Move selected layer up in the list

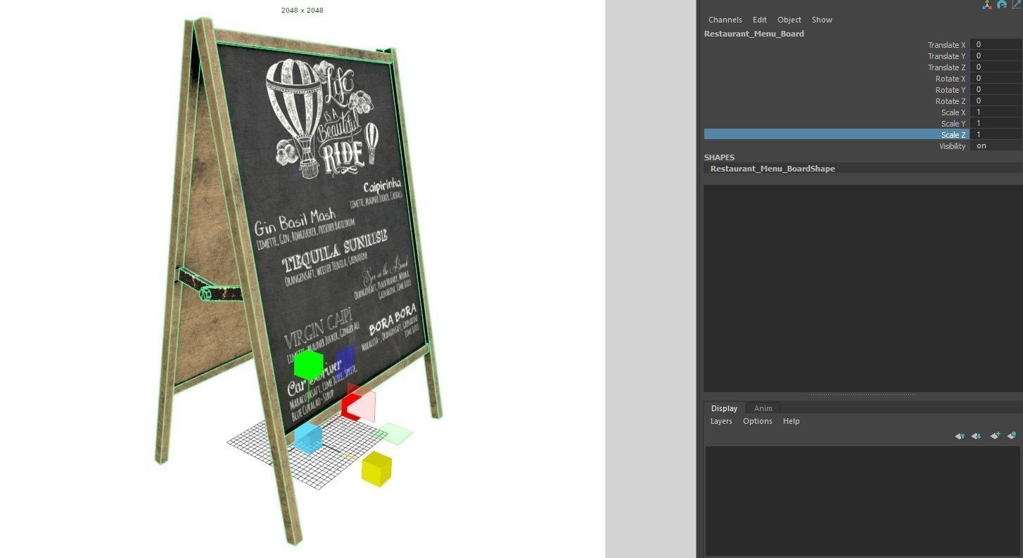point(960,436)
